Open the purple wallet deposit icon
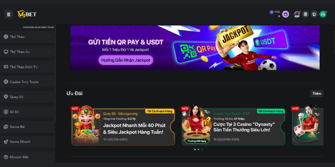The image size is (335, 167). pyautogui.click(x=286, y=14)
